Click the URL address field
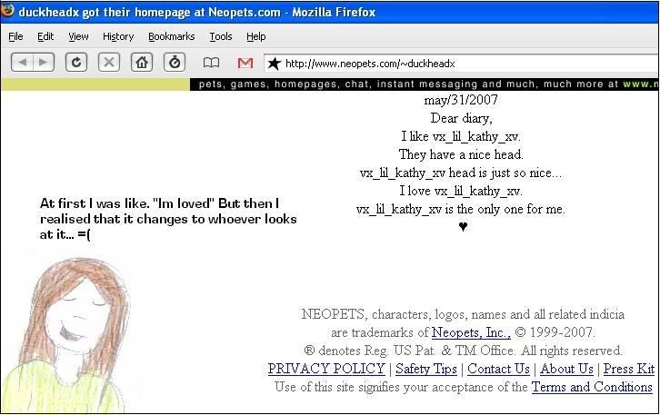Screen dimensions: 660x415 tap(455, 64)
